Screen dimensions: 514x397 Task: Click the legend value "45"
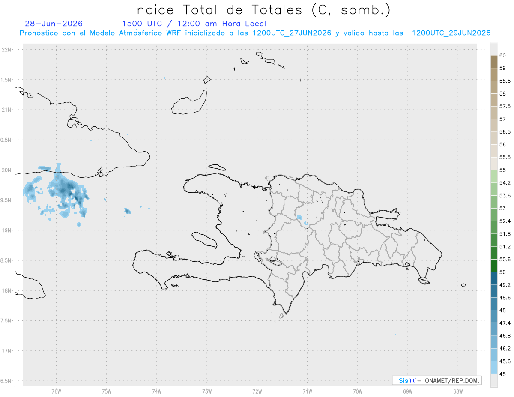502,374
